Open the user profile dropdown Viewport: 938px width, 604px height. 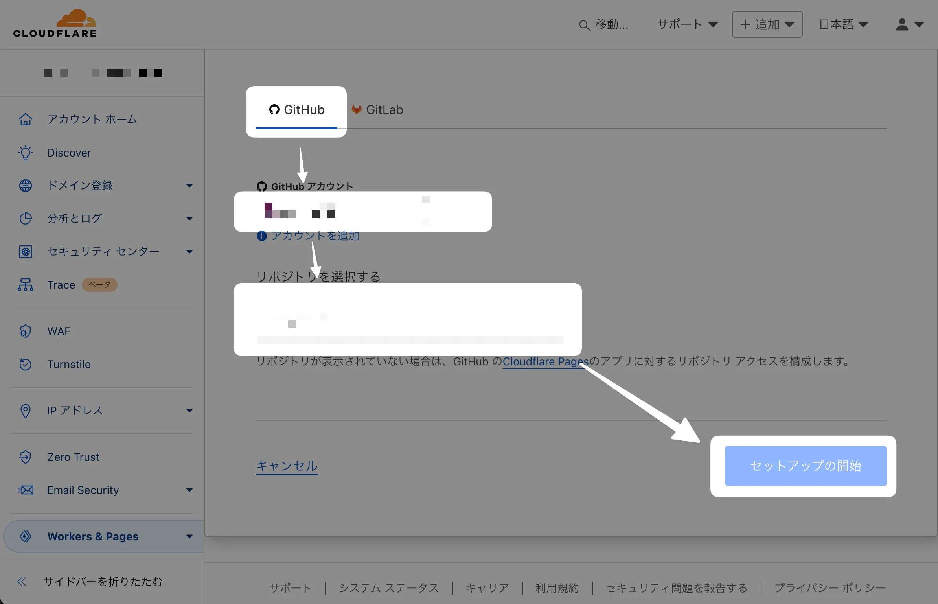coord(909,25)
